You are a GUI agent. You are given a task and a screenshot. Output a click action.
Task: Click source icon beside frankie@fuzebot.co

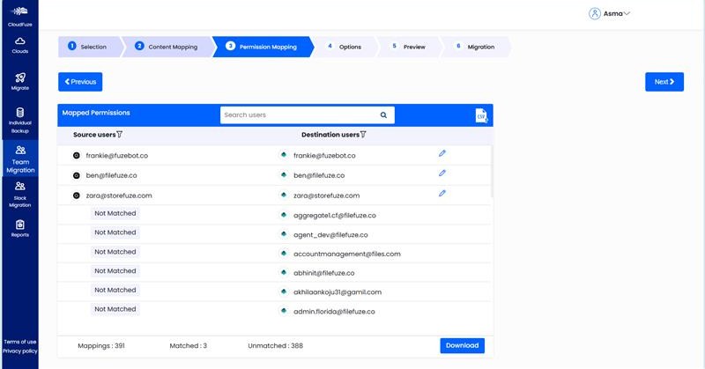(77, 156)
